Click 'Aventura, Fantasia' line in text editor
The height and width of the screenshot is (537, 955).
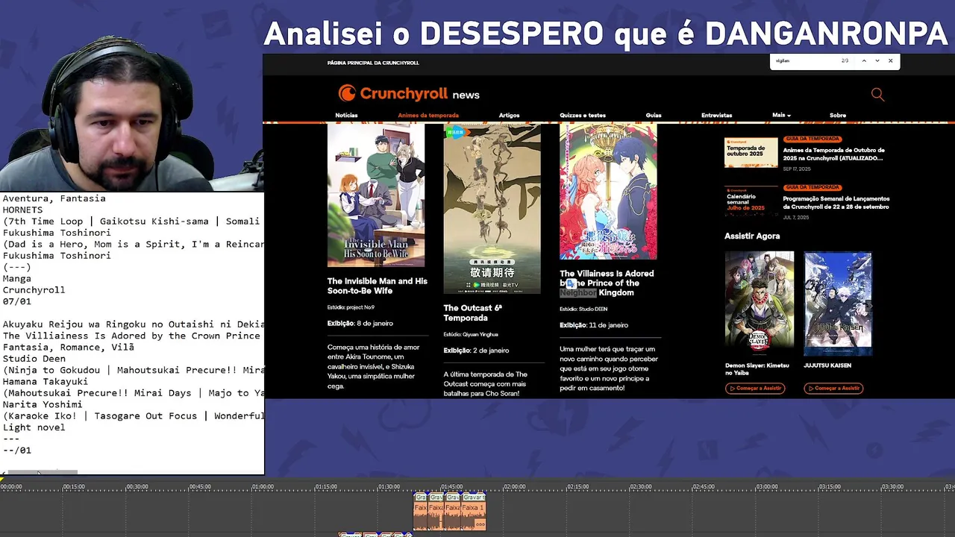[x=54, y=198]
